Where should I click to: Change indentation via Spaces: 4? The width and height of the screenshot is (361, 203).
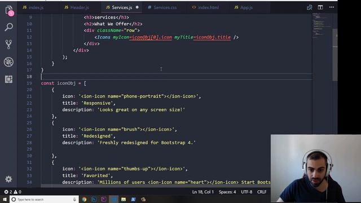[227, 192]
